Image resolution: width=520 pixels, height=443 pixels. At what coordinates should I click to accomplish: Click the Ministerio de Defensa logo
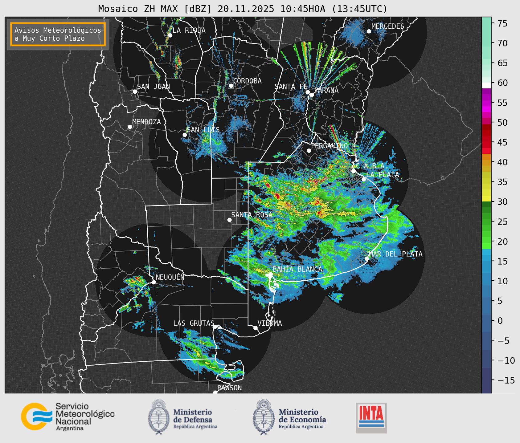tap(183, 417)
